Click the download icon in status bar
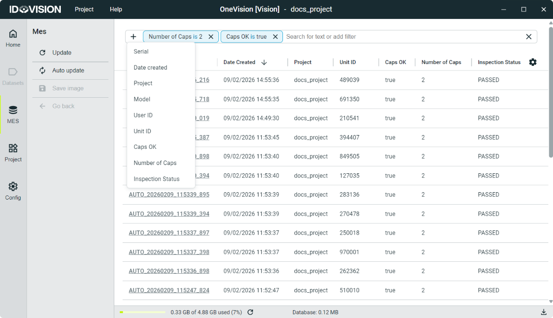Screen dimensions: 553x318 click(543, 312)
